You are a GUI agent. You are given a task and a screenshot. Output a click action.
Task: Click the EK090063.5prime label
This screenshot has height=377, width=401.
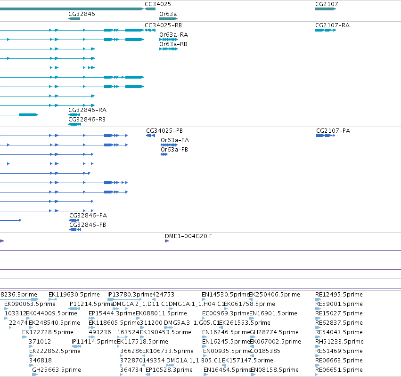(x=30, y=304)
